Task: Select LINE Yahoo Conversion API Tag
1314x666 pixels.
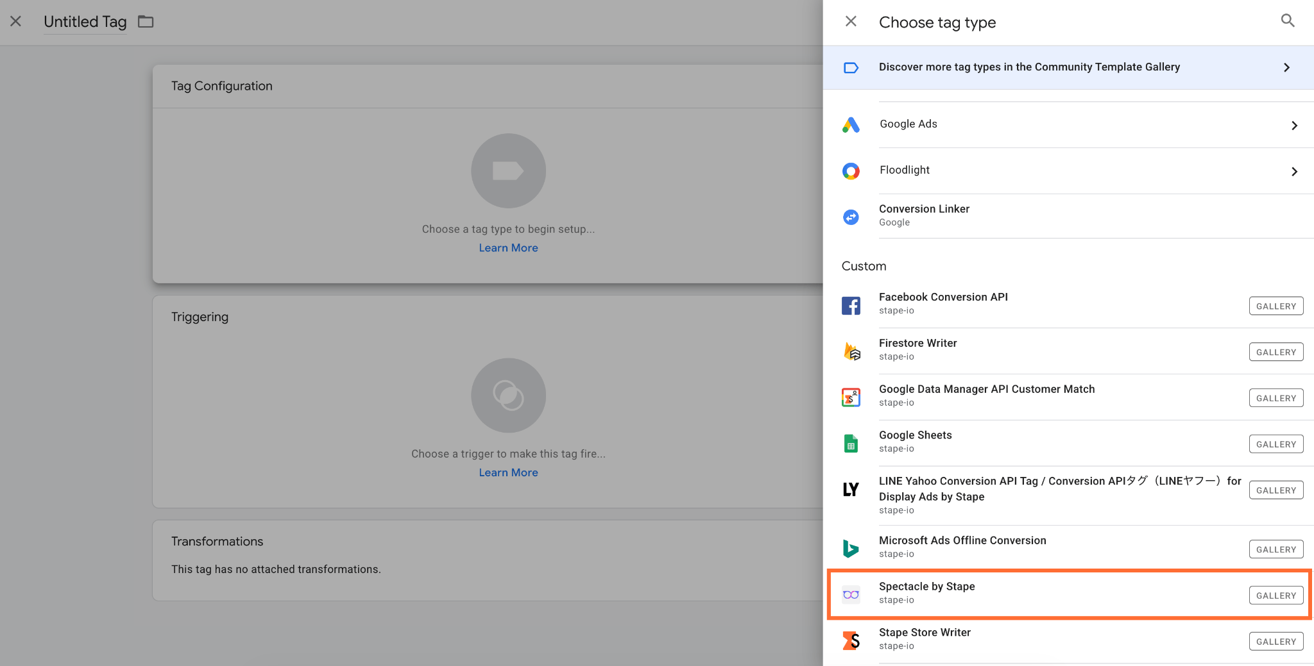Action: coord(1068,496)
